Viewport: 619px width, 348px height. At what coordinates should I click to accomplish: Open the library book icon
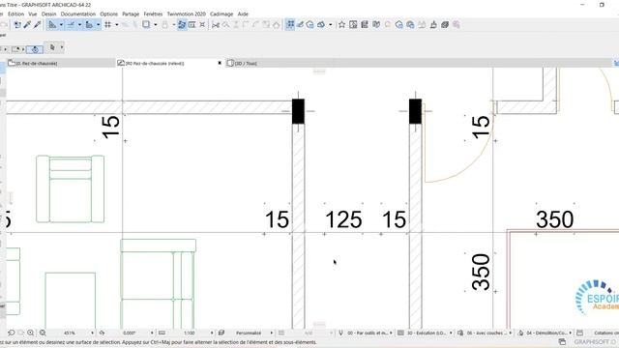[x=376, y=24]
